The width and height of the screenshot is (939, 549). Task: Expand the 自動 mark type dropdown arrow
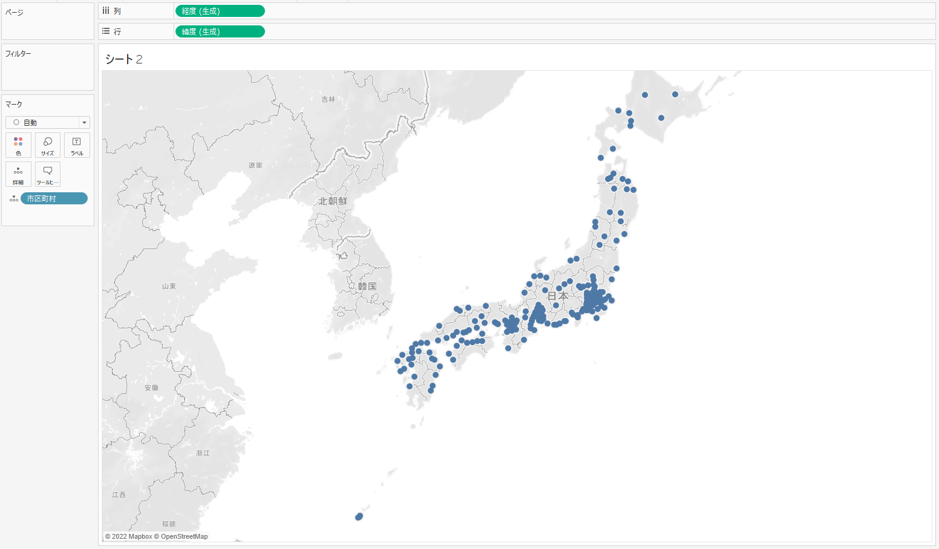click(x=84, y=123)
